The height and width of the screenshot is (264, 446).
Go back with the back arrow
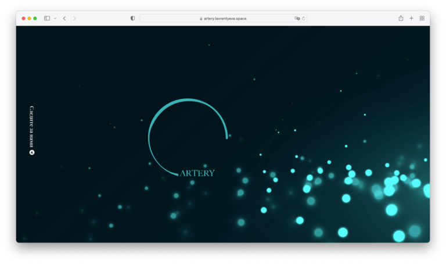64,18
